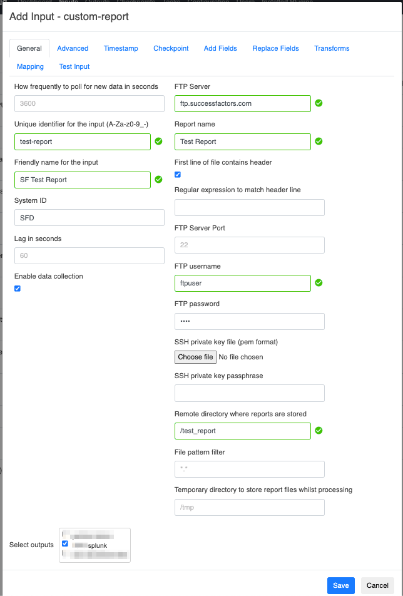Viewport: 403px width, 596px height.
Task: Open the Replace Fields tab
Action: pyautogui.click(x=275, y=48)
